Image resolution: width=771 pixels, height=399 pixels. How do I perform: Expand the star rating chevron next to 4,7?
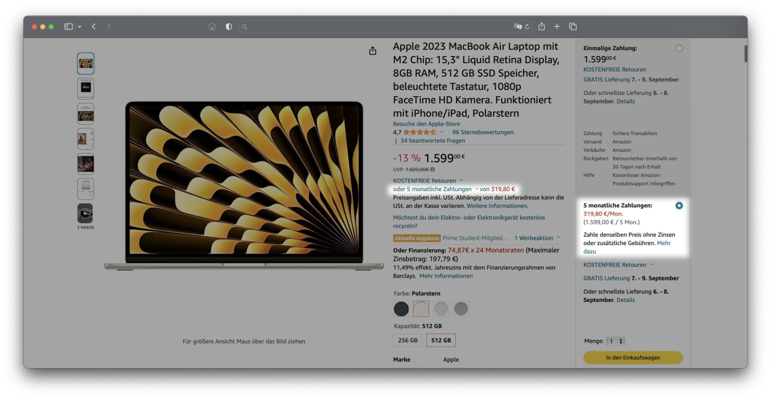point(442,132)
